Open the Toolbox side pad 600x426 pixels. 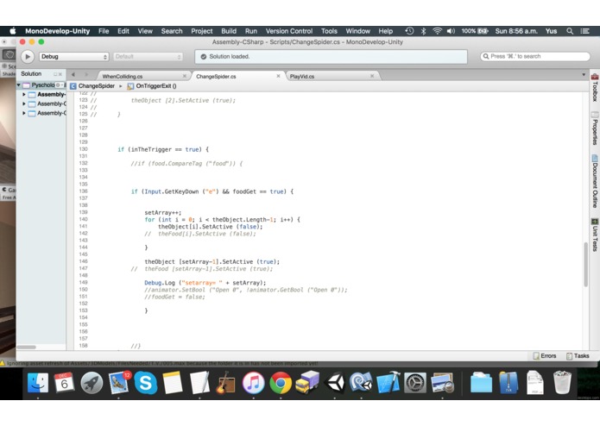pos(595,88)
